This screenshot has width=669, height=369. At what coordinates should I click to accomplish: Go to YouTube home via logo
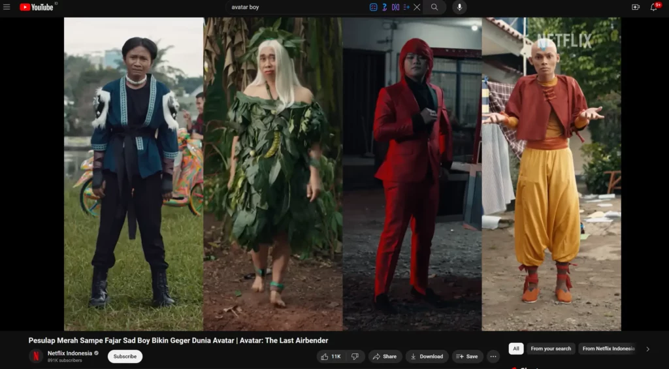tap(37, 7)
